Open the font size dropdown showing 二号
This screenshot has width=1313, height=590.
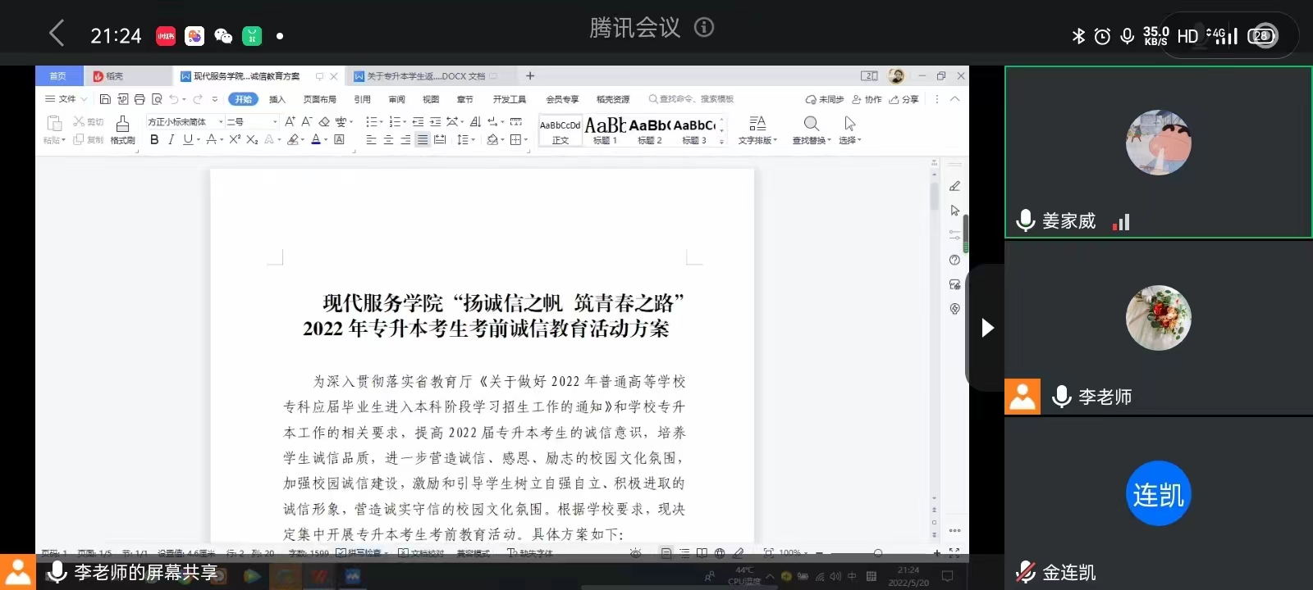point(275,121)
